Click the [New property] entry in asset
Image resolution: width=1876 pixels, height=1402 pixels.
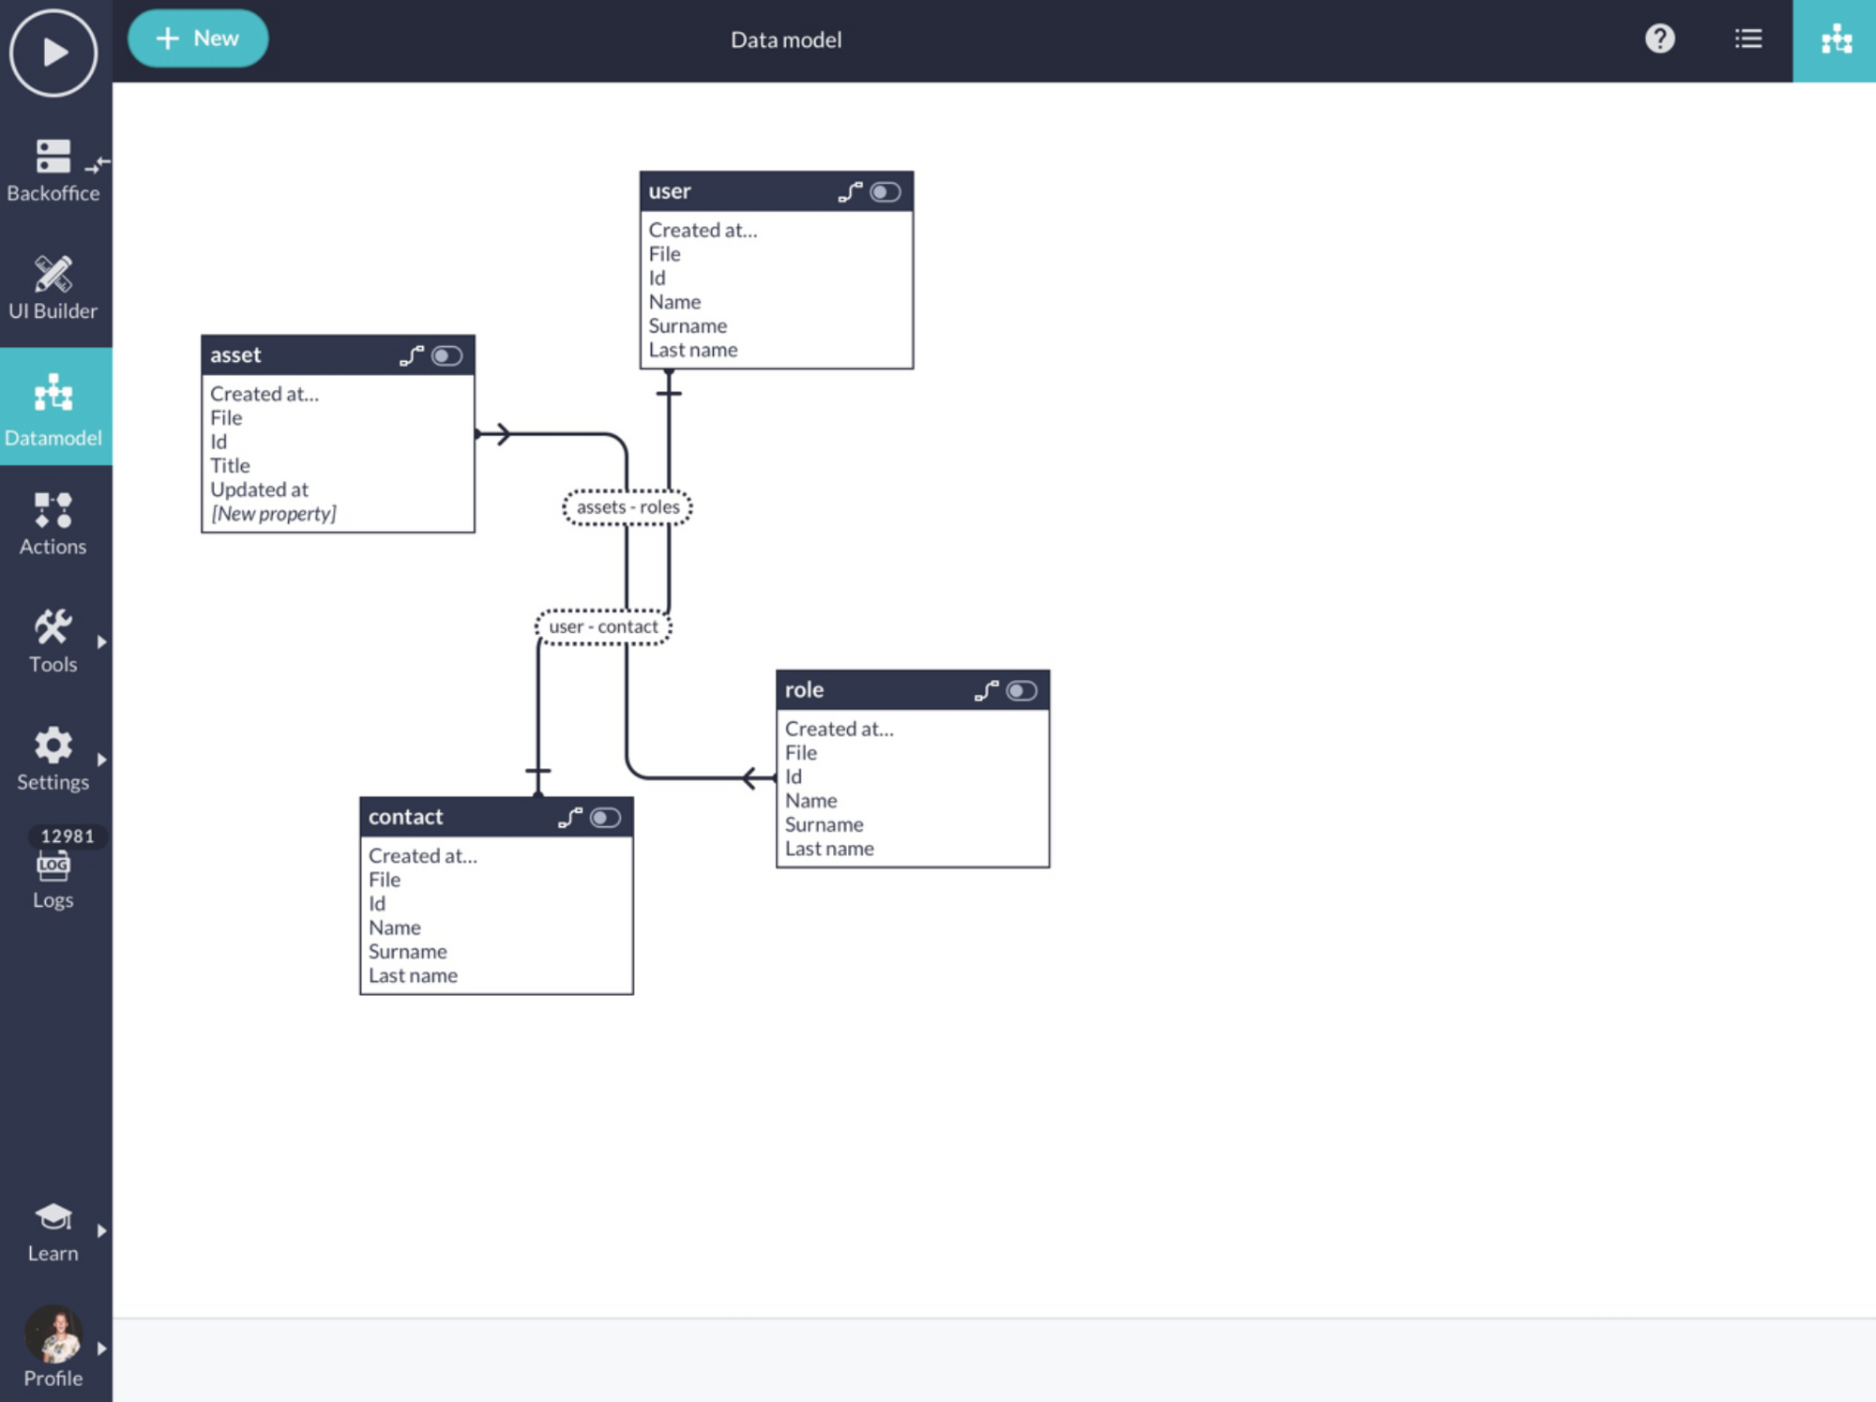(273, 514)
